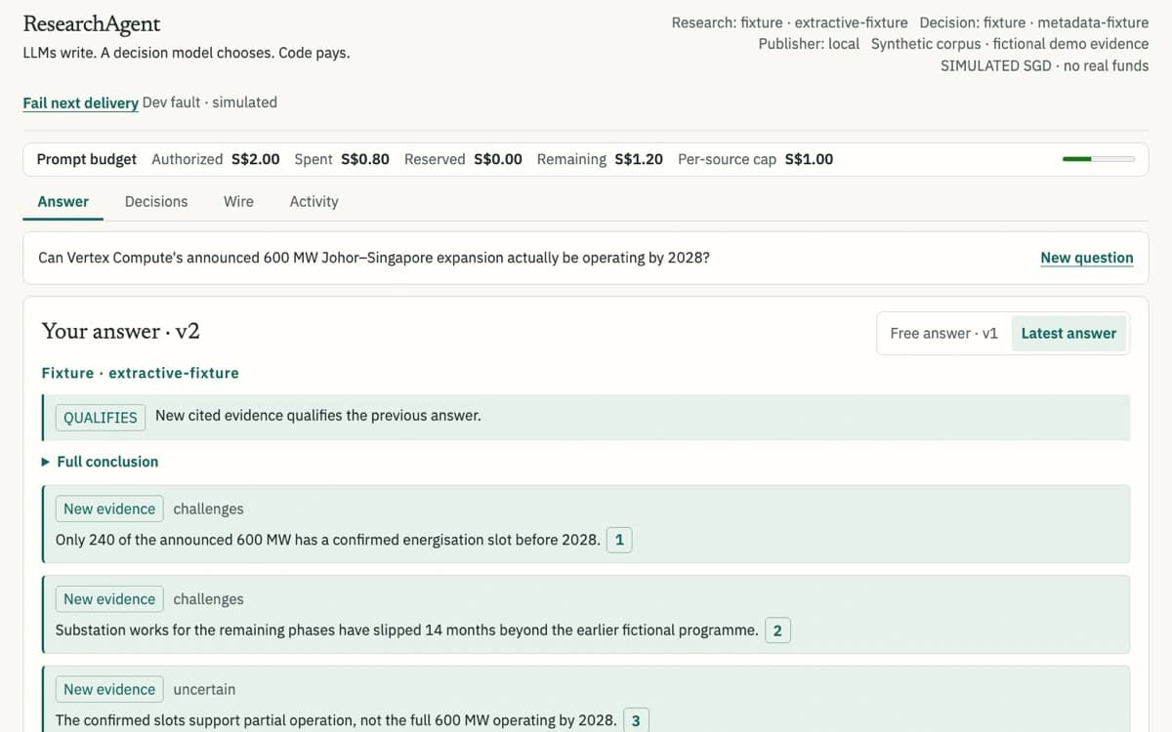Click the Authorized S$2.00 value
Viewport: 1172px width, 732px height.
coord(256,159)
